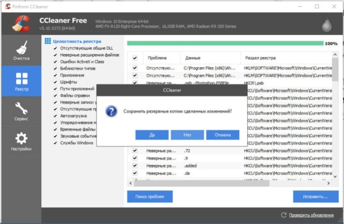
Task: Click the Целостность реестра grid icon
Action: coord(48,41)
